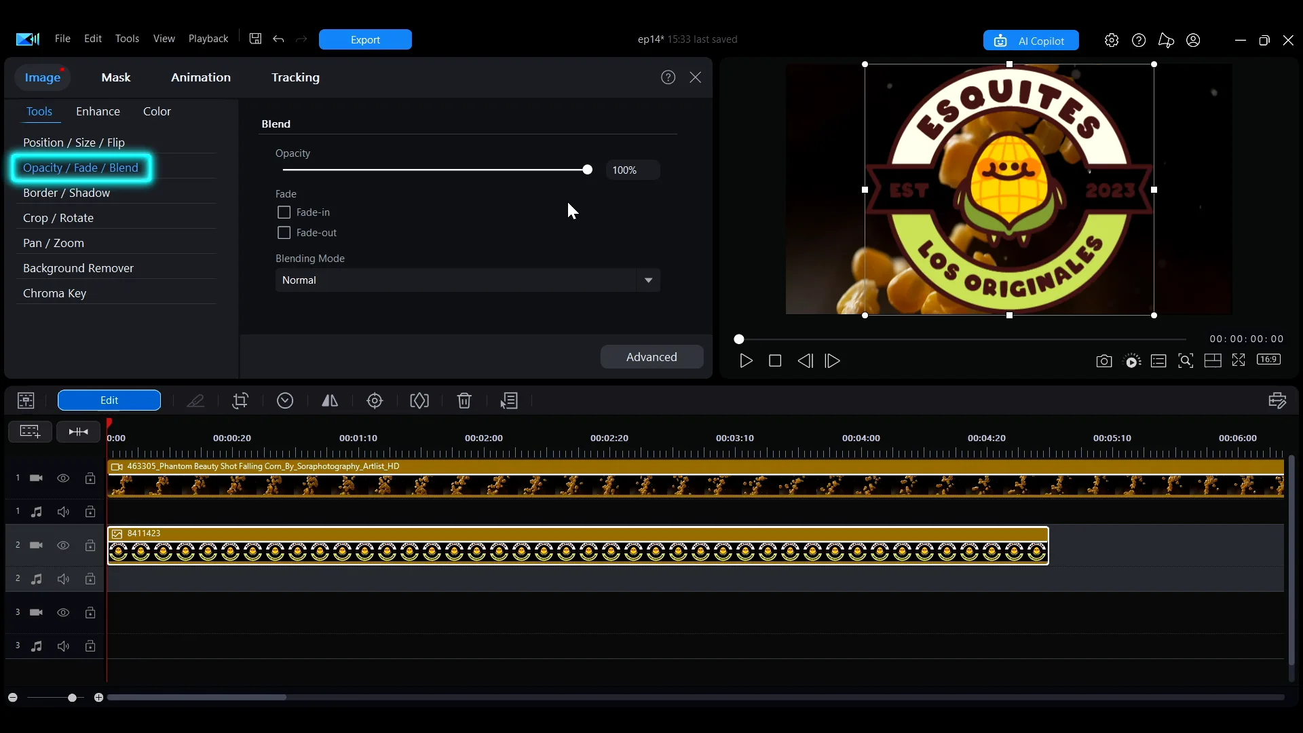This screenshot has width=1303, height=733.
Task: Click the crop tool in timeline toolbar
Action: pyautogui.click(x=240, y=400)
